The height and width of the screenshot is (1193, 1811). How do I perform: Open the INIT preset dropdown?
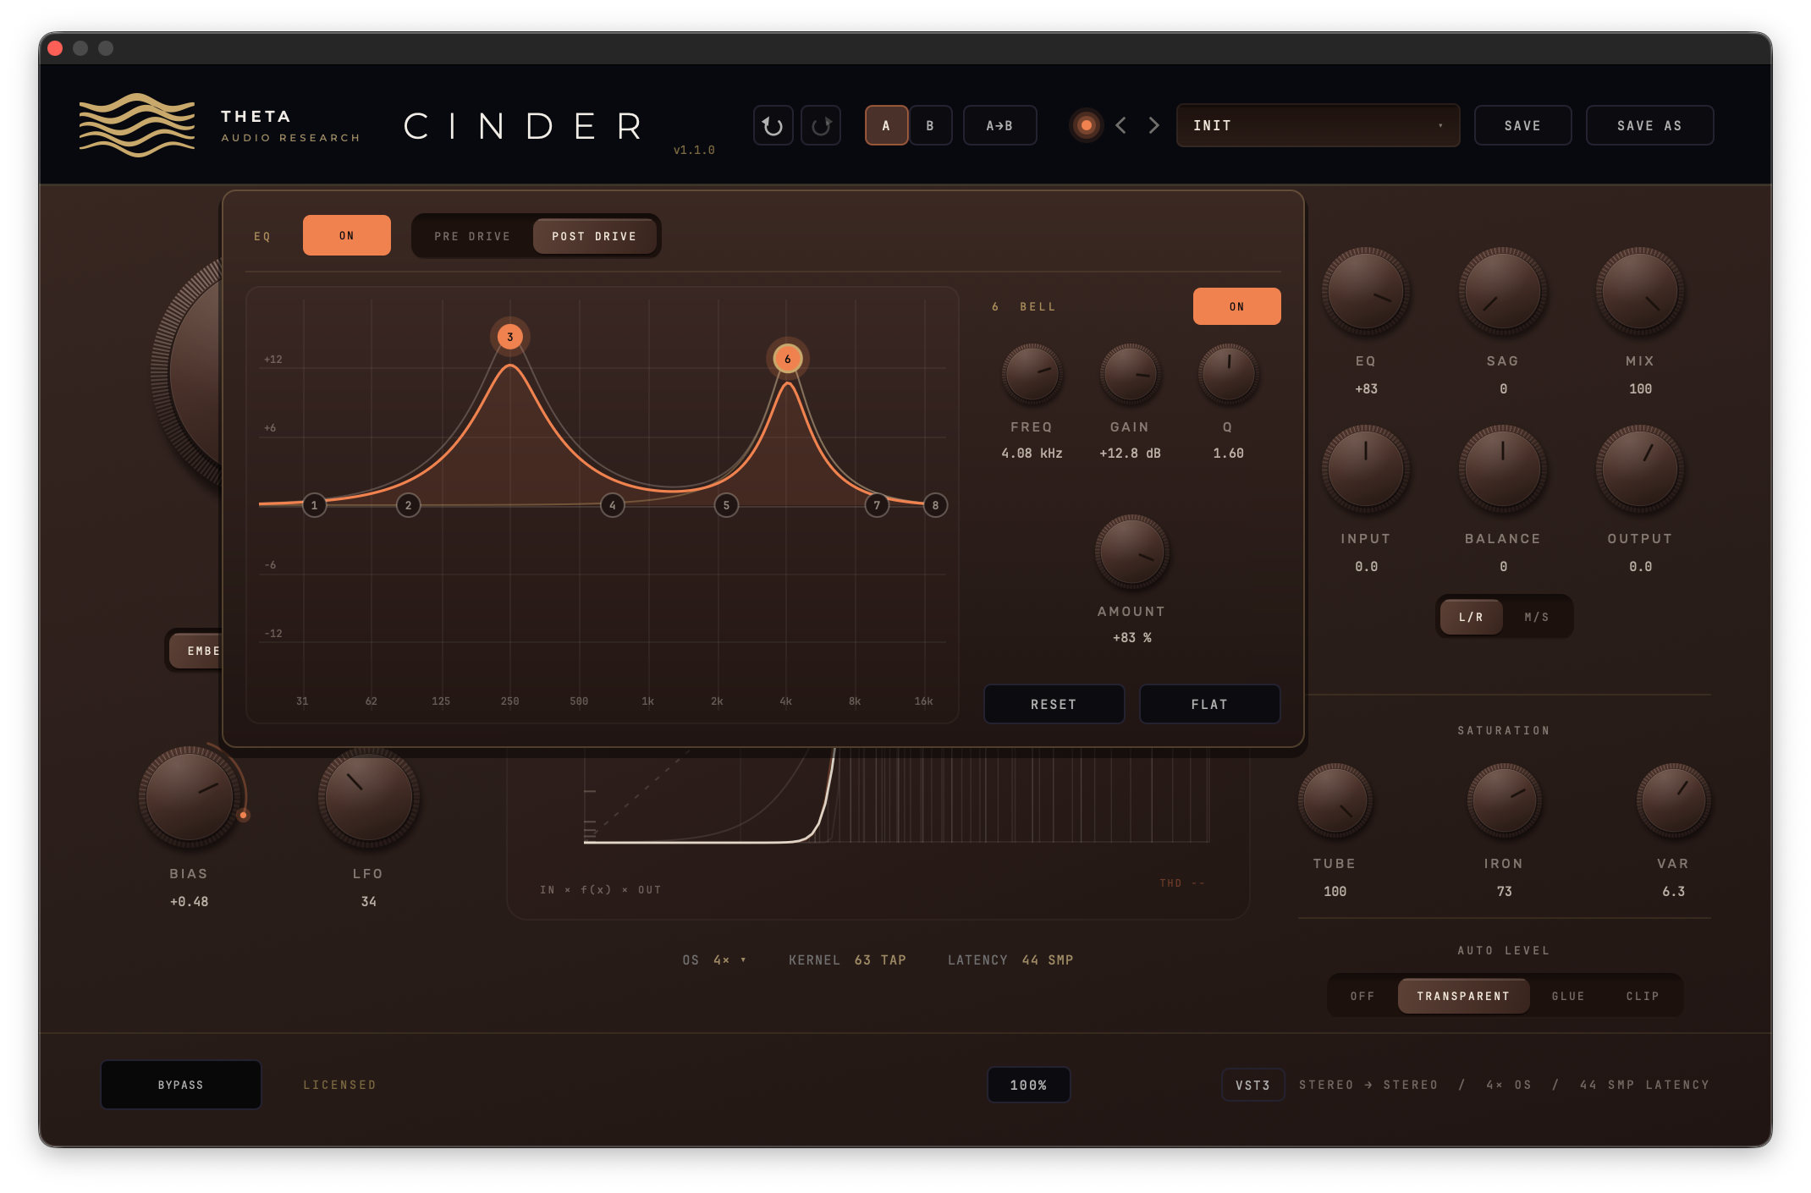(x=1318, y=126)
